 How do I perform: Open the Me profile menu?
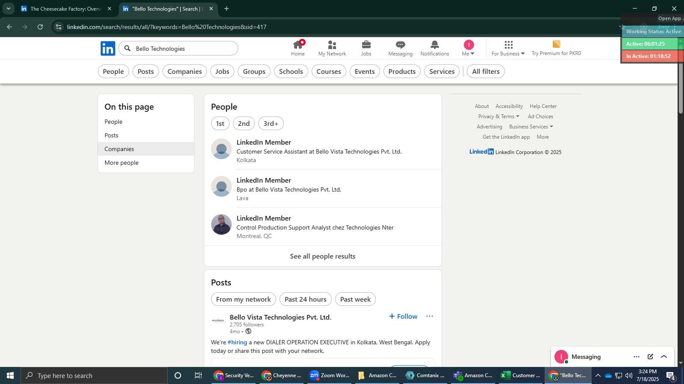tap(469, 49)
